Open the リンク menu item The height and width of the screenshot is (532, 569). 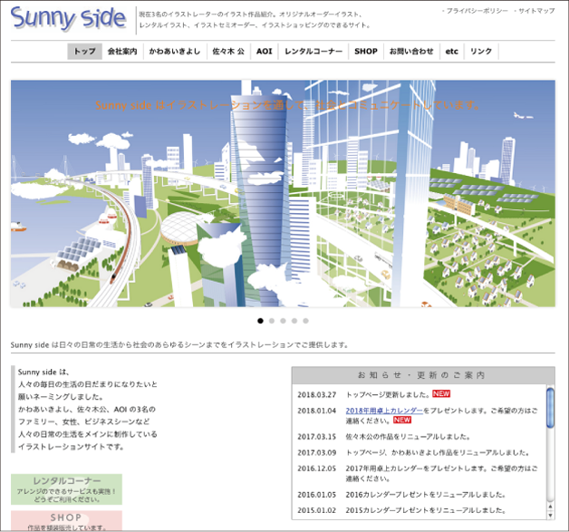tap(481, 51)
